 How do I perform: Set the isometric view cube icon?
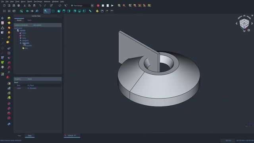53,11
